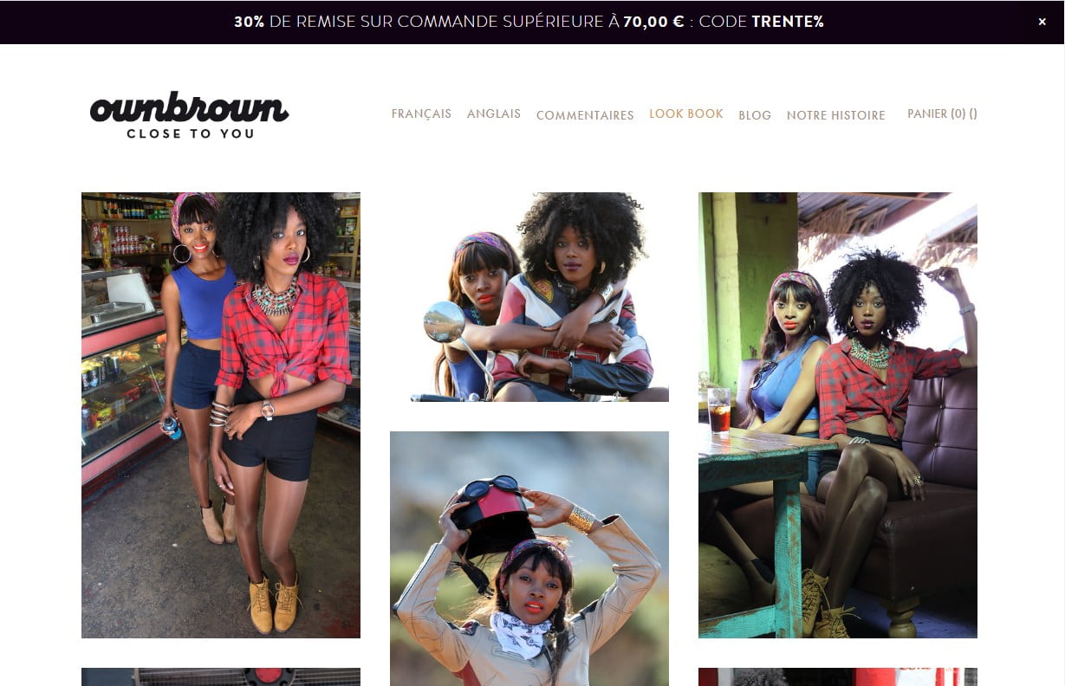
Task: Click the ownbrown logo
Action: click(x=189, y=114)
